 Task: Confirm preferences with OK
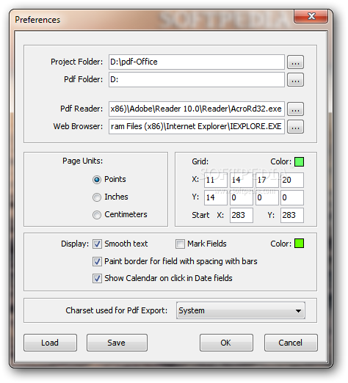point(226,343)
